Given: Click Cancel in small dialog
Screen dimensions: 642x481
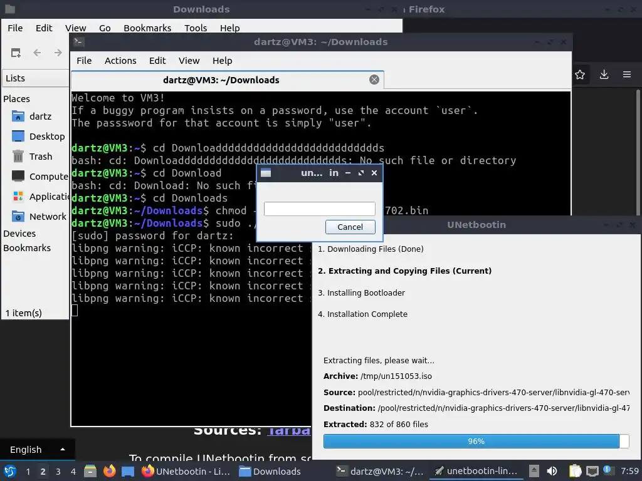Looking at the screenshot, I should [350, 227].
